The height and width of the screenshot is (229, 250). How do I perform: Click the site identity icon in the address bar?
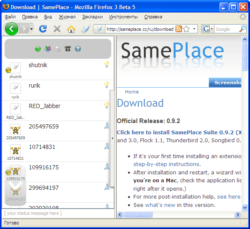[x=99, y=29]
